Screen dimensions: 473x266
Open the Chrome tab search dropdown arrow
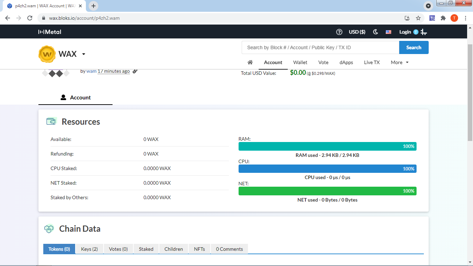click(428, 6)
